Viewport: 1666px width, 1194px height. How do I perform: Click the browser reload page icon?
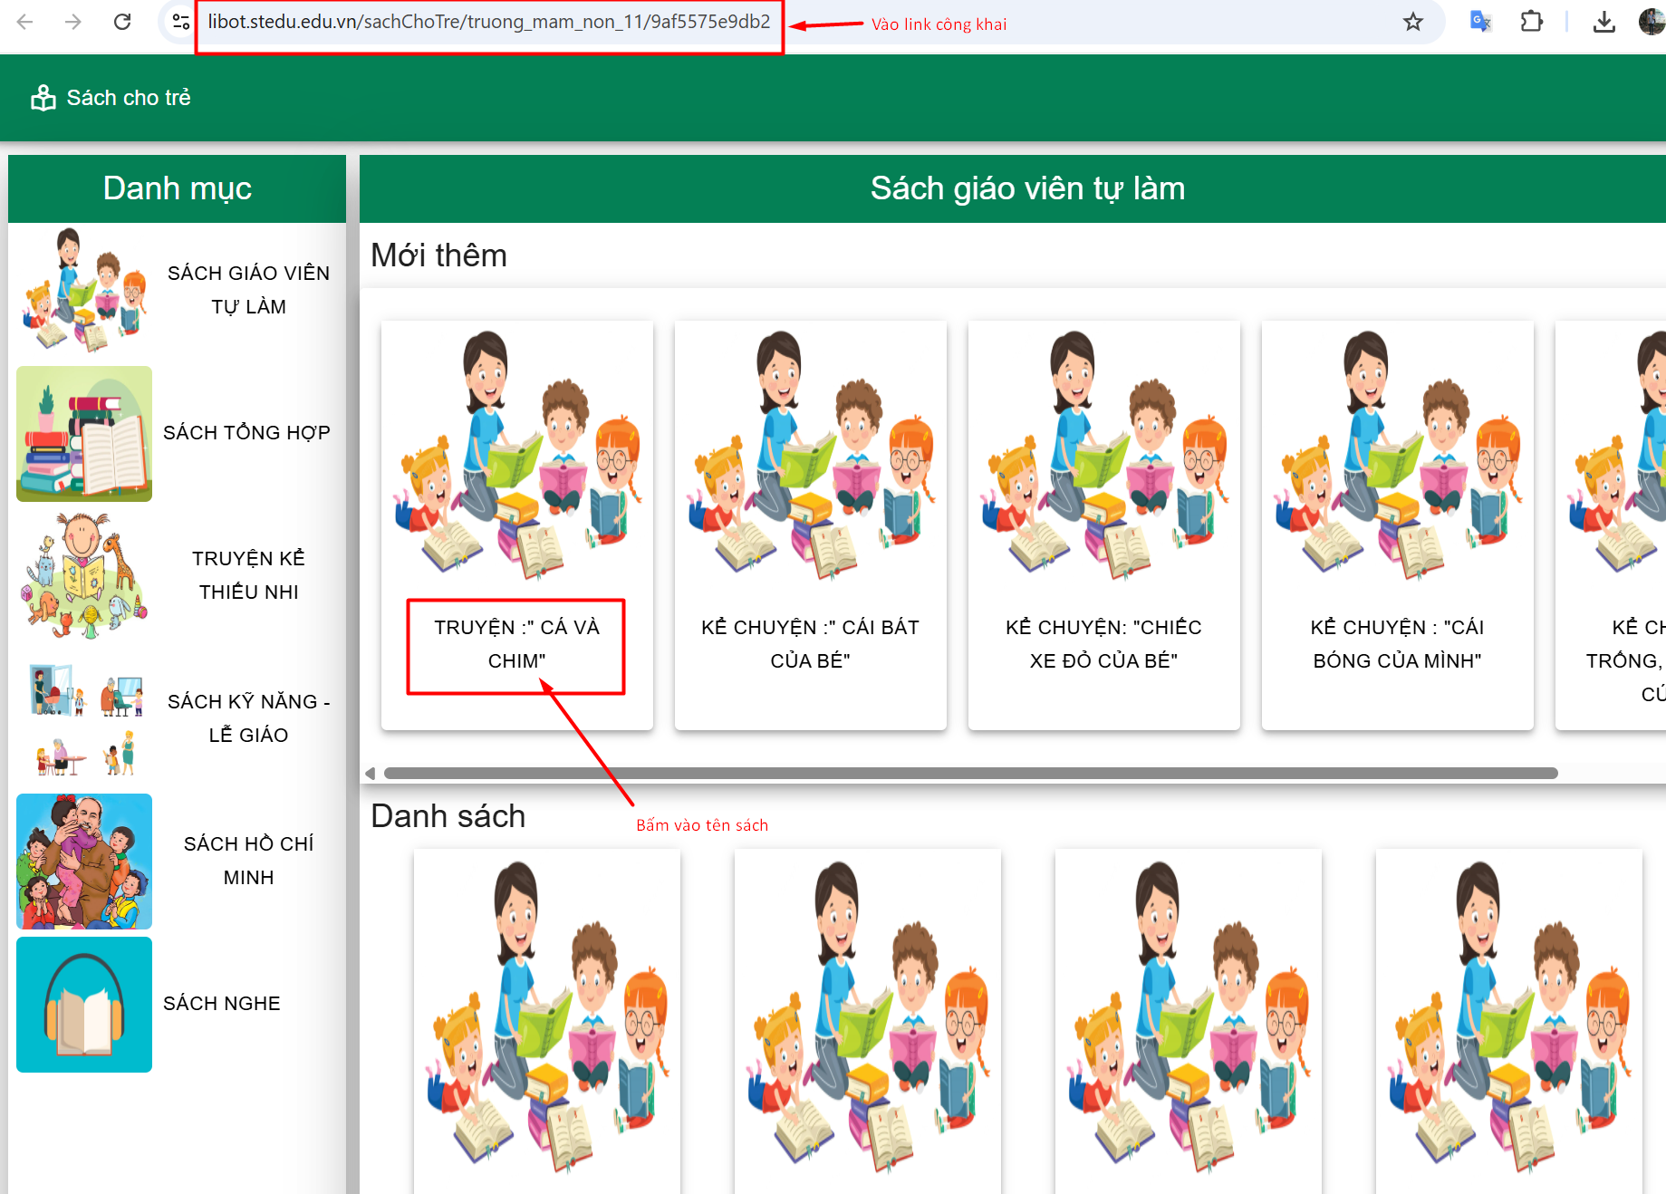(122, 22)
